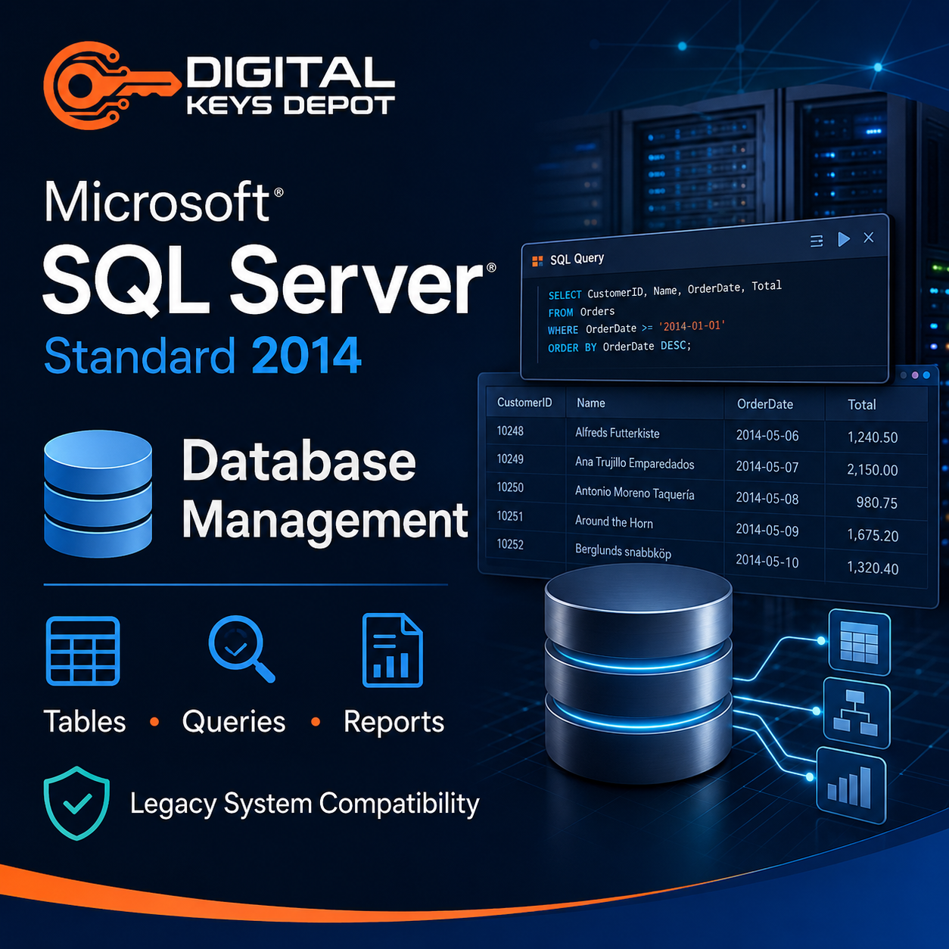Screen dimensions: 949x949
Task: Click the Legacy System Compatibility text
Action: 304,804
